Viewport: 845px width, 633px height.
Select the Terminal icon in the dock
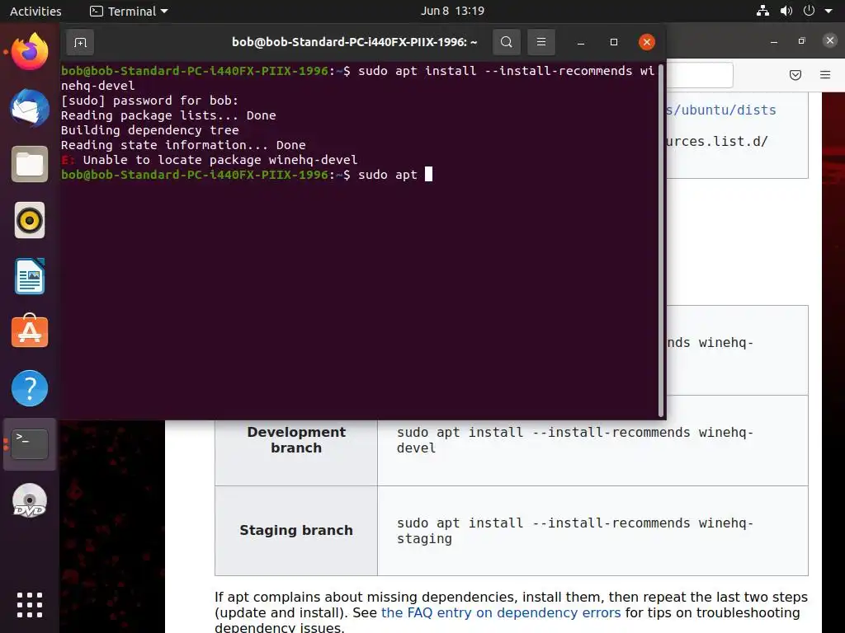[x=30, y=444]
